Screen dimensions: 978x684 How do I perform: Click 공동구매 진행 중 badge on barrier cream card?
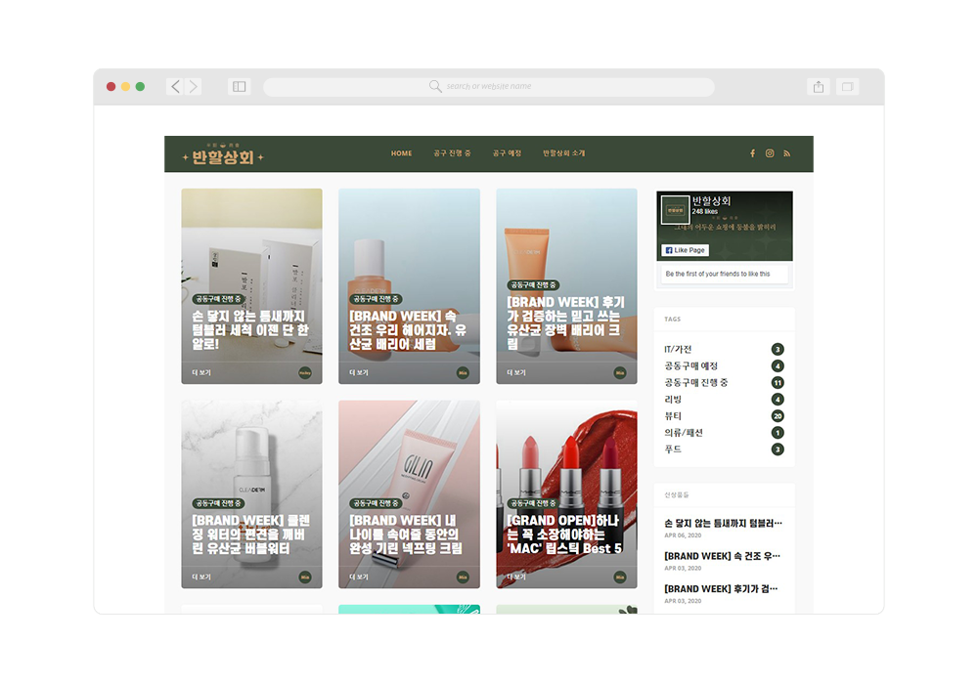533,284
